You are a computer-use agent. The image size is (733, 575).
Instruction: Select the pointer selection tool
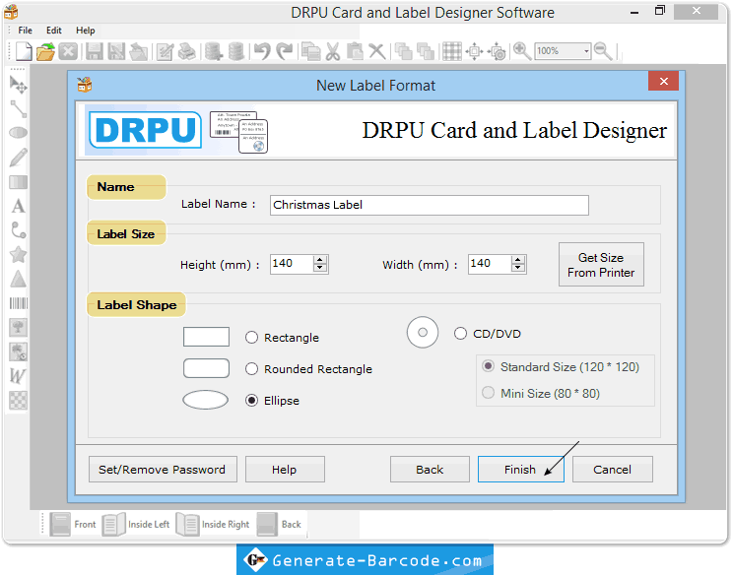19,85
